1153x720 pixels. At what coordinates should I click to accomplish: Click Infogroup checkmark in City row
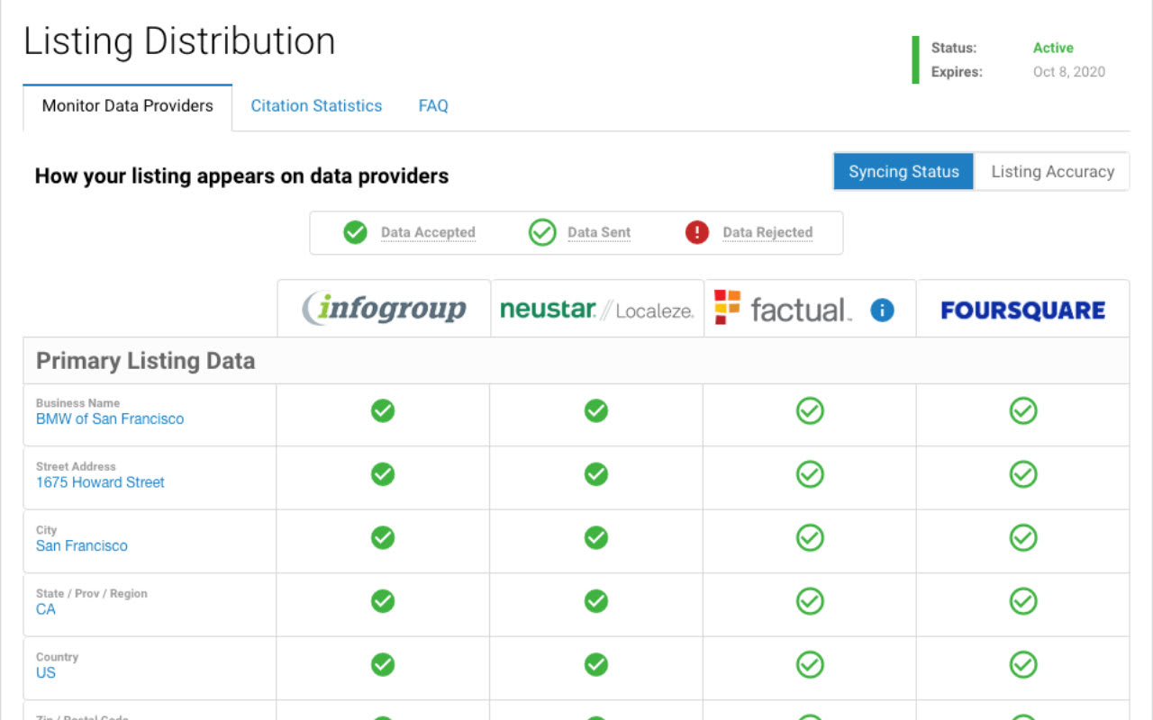point(383,538)
